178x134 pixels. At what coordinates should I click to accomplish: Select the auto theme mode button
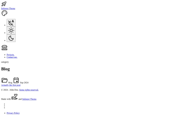11,23
